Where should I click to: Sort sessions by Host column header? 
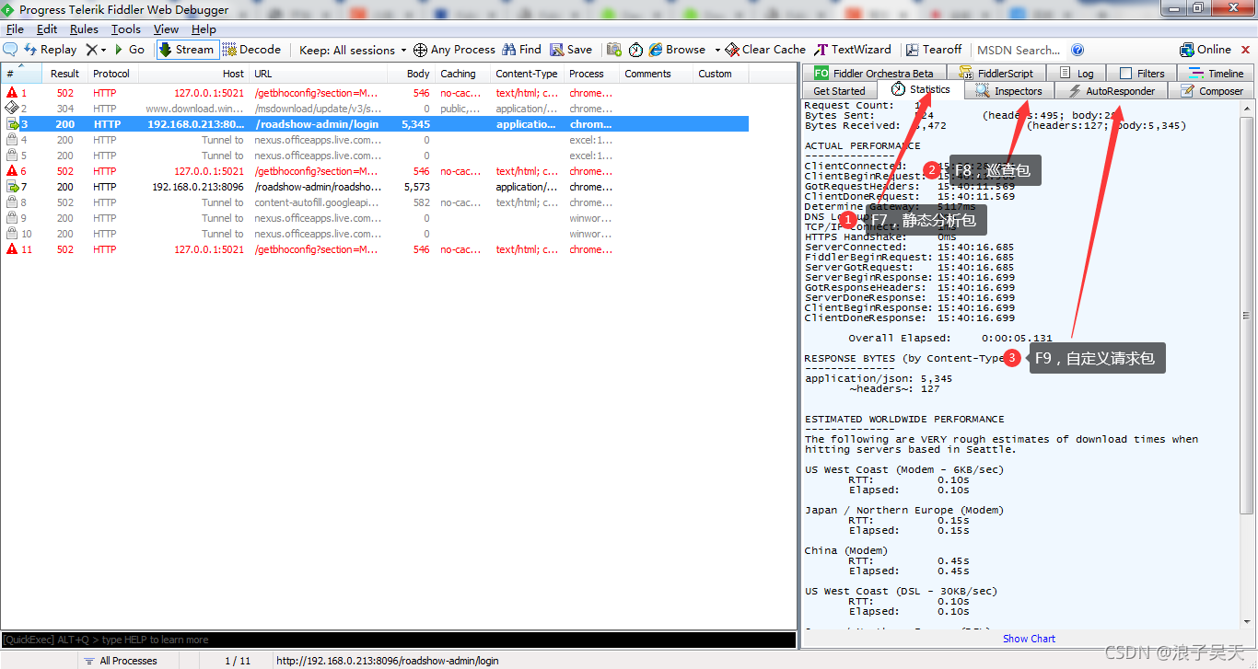(193, 74)
